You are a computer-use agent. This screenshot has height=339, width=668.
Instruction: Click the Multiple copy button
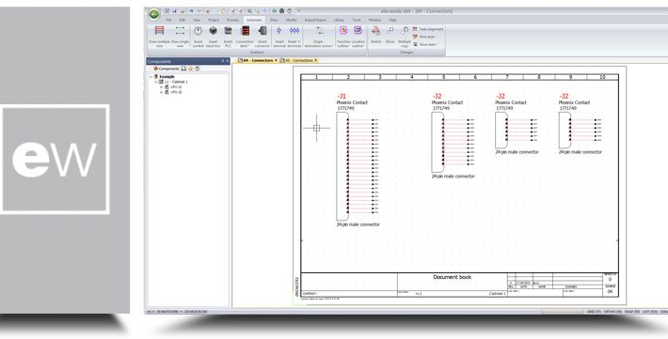[405, 36]
